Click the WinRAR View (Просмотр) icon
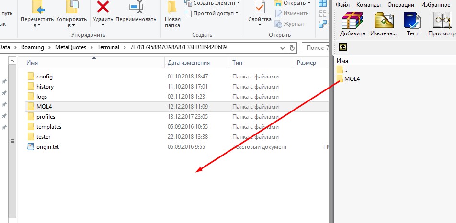This screenshot has width=456, height=223. 442,21
